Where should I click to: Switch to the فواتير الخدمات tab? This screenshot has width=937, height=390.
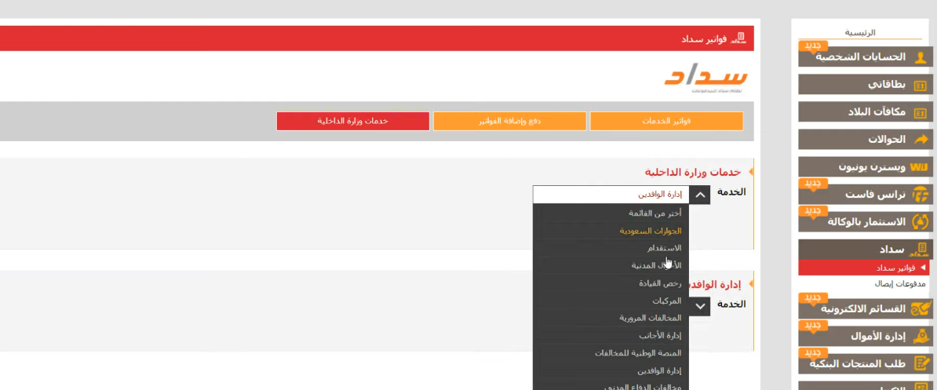[666, 122]
